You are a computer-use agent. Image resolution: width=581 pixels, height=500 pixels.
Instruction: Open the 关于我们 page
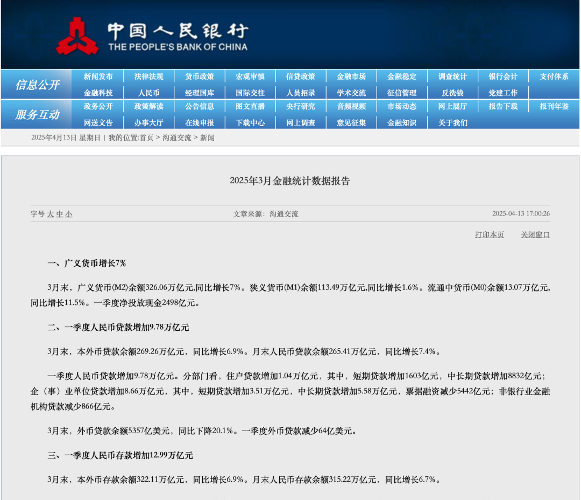point(452,122)
